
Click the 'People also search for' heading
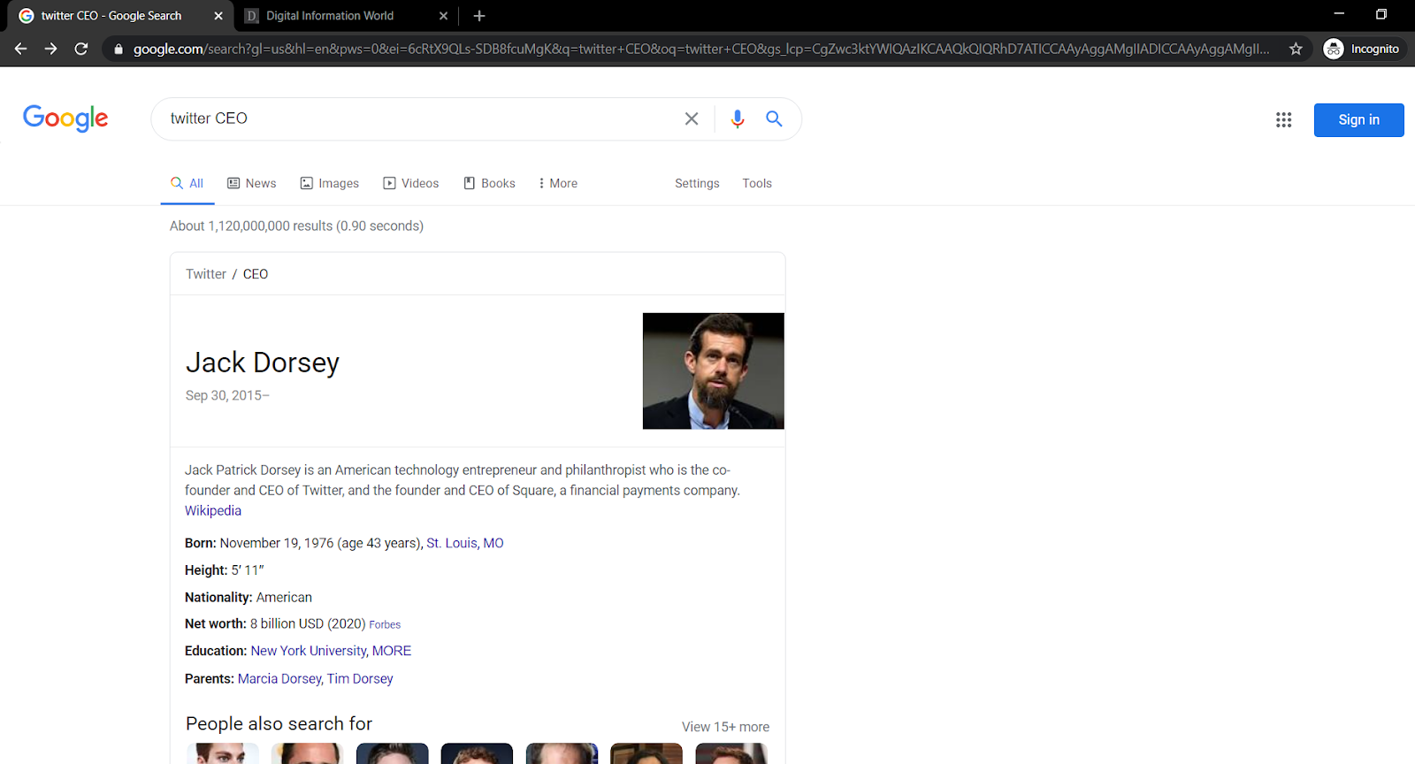[279, 723]
